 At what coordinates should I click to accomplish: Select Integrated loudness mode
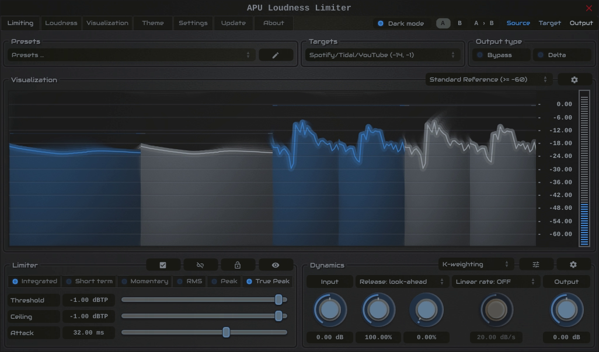34,281
